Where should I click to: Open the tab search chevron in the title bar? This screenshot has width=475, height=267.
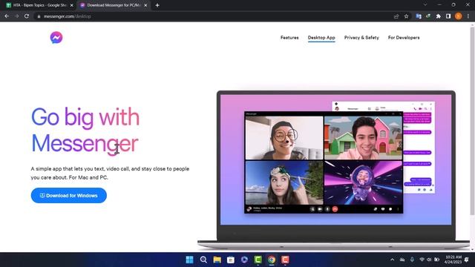click(x=425, y=4)
